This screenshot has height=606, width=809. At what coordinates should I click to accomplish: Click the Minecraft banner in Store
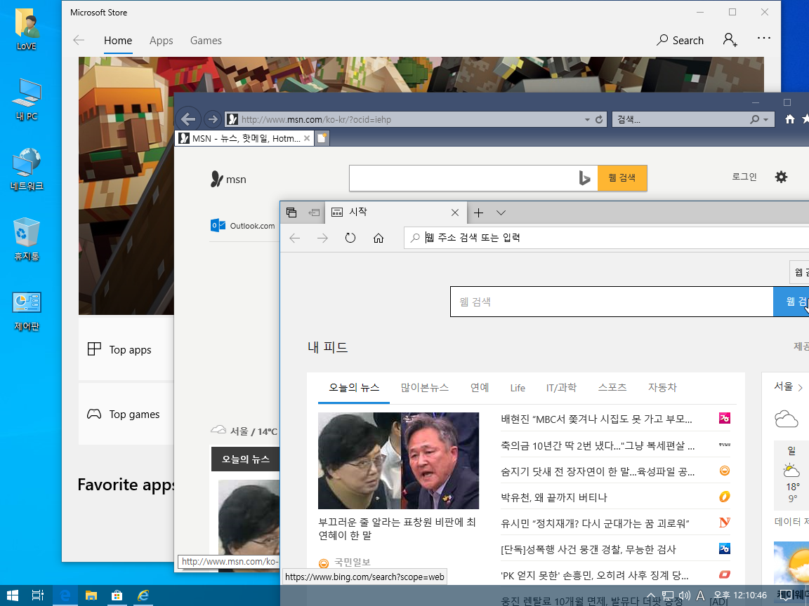[x=126, y=185]
